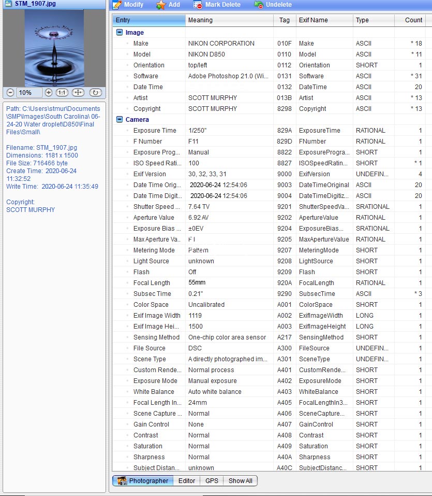Open the GPS tab

tap(212, 481)
